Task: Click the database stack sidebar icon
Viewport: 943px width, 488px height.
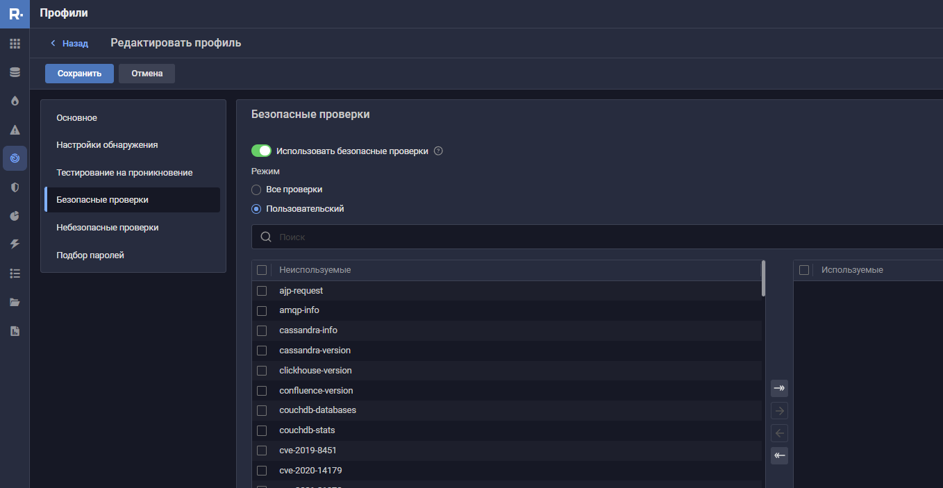Action: (15, 72)
